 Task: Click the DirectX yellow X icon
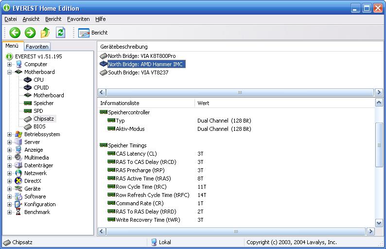pyautogui.click(x=18, y=181)
